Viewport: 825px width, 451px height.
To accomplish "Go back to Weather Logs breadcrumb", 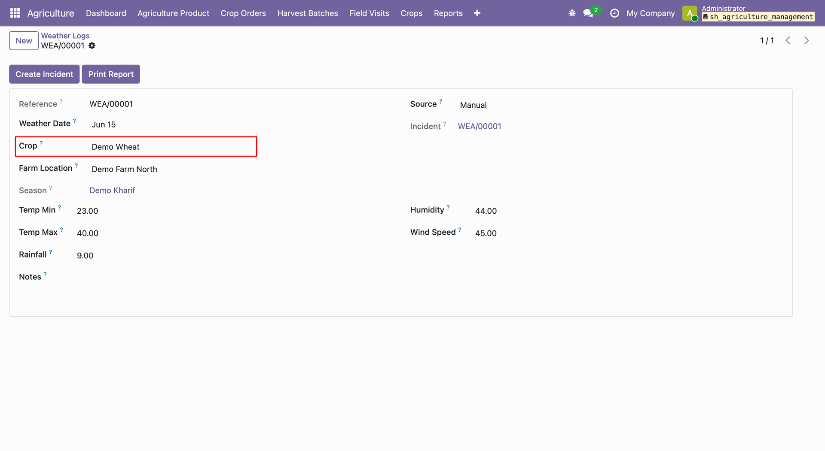I will click(x=65, y=36).
